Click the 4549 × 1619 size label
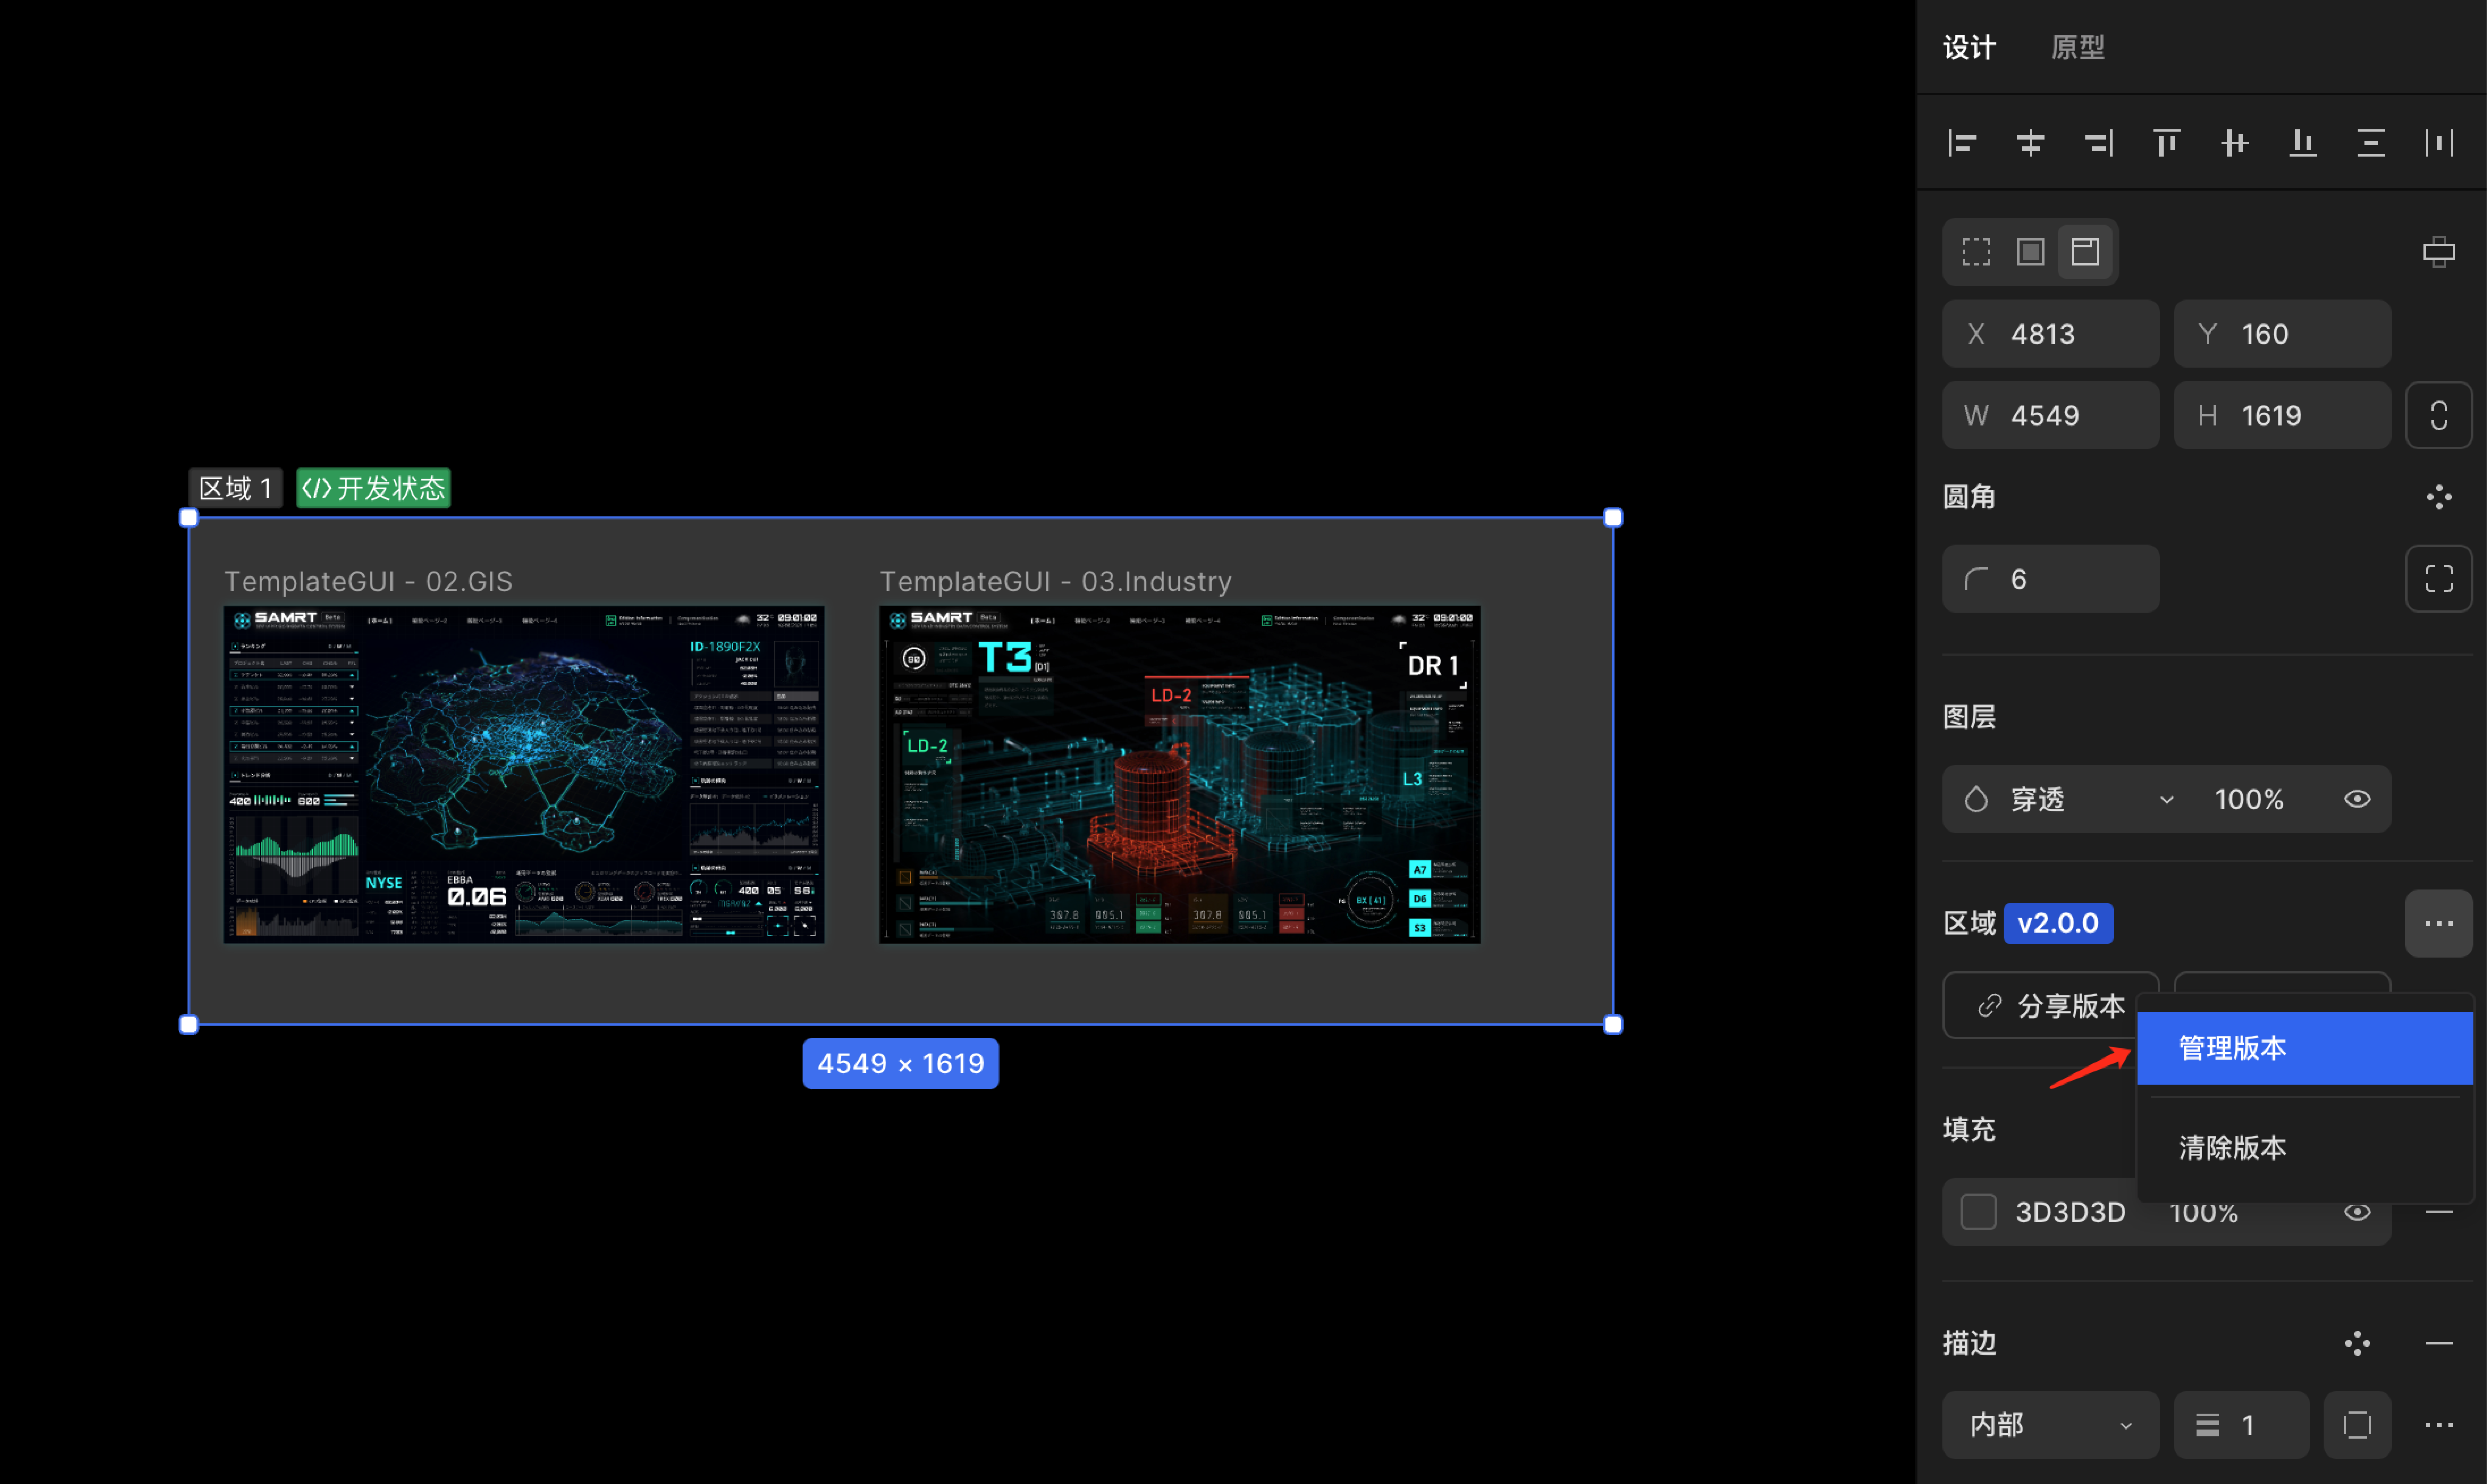The width and height of the screenshot is (2487, 1484). coord(901,1063)
